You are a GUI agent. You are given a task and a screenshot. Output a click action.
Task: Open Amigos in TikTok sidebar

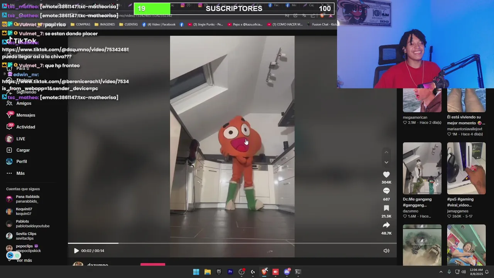[24, 103]
